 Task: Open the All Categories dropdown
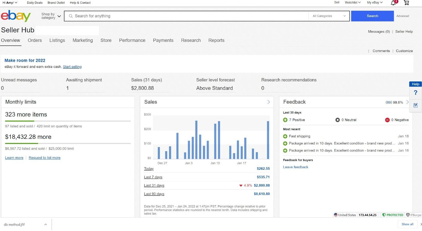point(329,16)
